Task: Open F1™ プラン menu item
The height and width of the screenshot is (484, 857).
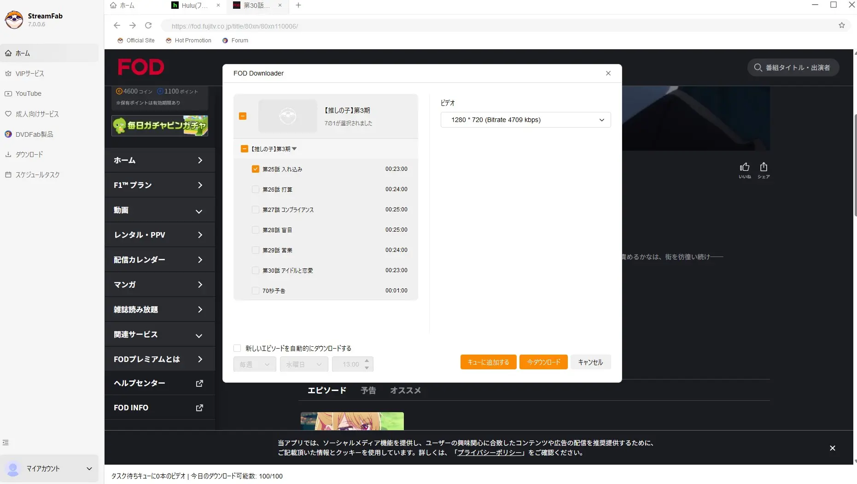Action: click(x=160, y=185)
